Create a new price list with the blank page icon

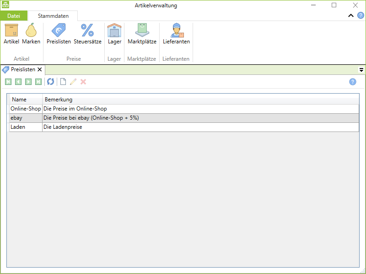click(x=63, y=82)
